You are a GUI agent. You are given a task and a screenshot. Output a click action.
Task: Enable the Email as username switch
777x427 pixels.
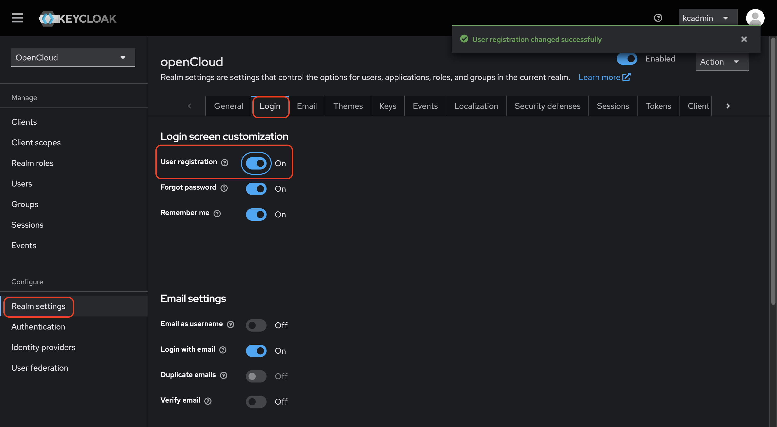point(256,325)
